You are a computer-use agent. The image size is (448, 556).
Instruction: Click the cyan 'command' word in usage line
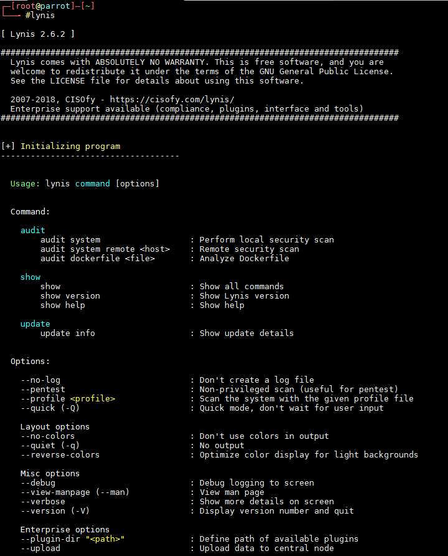(92, 184)
